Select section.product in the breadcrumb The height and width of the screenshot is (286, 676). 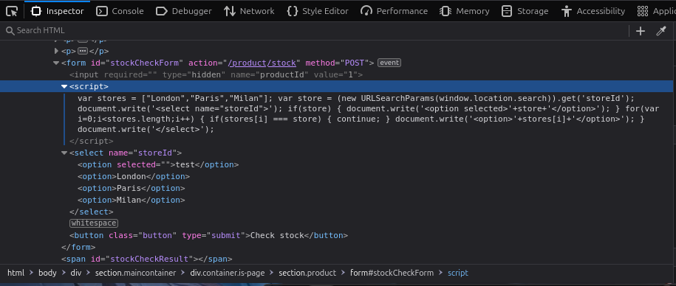coord(307,273)
